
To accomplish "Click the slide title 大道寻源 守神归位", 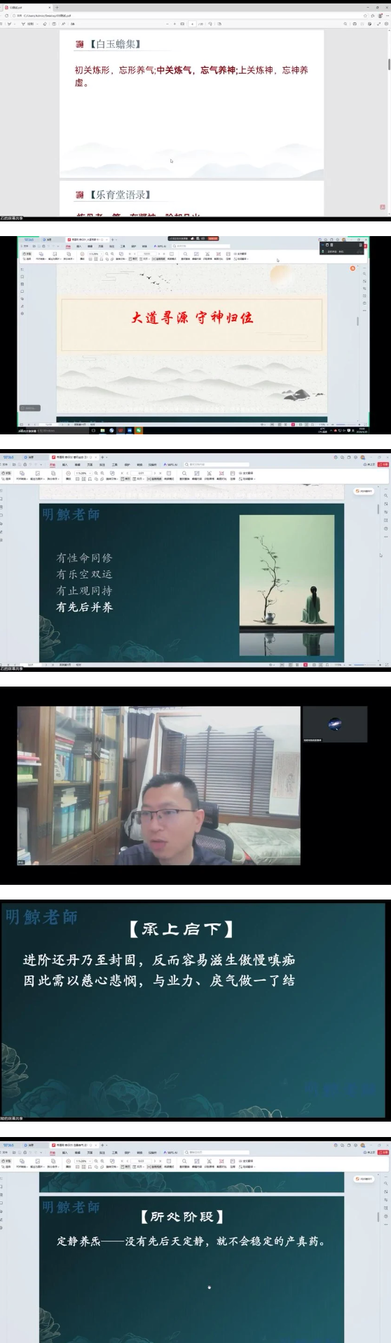I will coord(191,317).
